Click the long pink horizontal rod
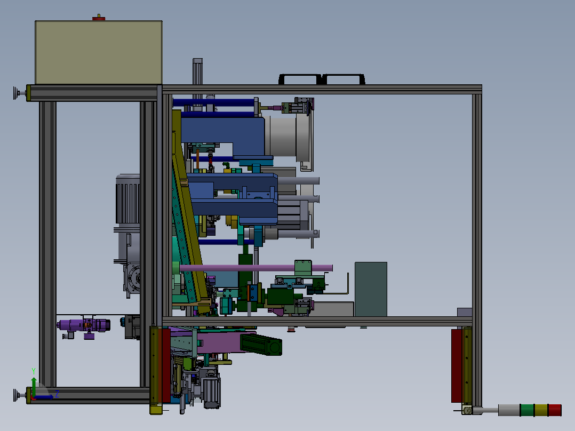The height and width of the screenshot is (431, 575). coord(256,268)
